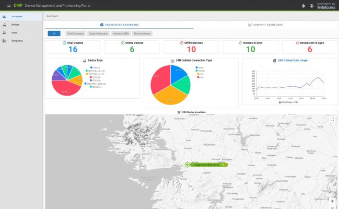Screen dimensions: 339x209
Task: Switch to the Company Dashboard tab
Action: tap(265, 25)
